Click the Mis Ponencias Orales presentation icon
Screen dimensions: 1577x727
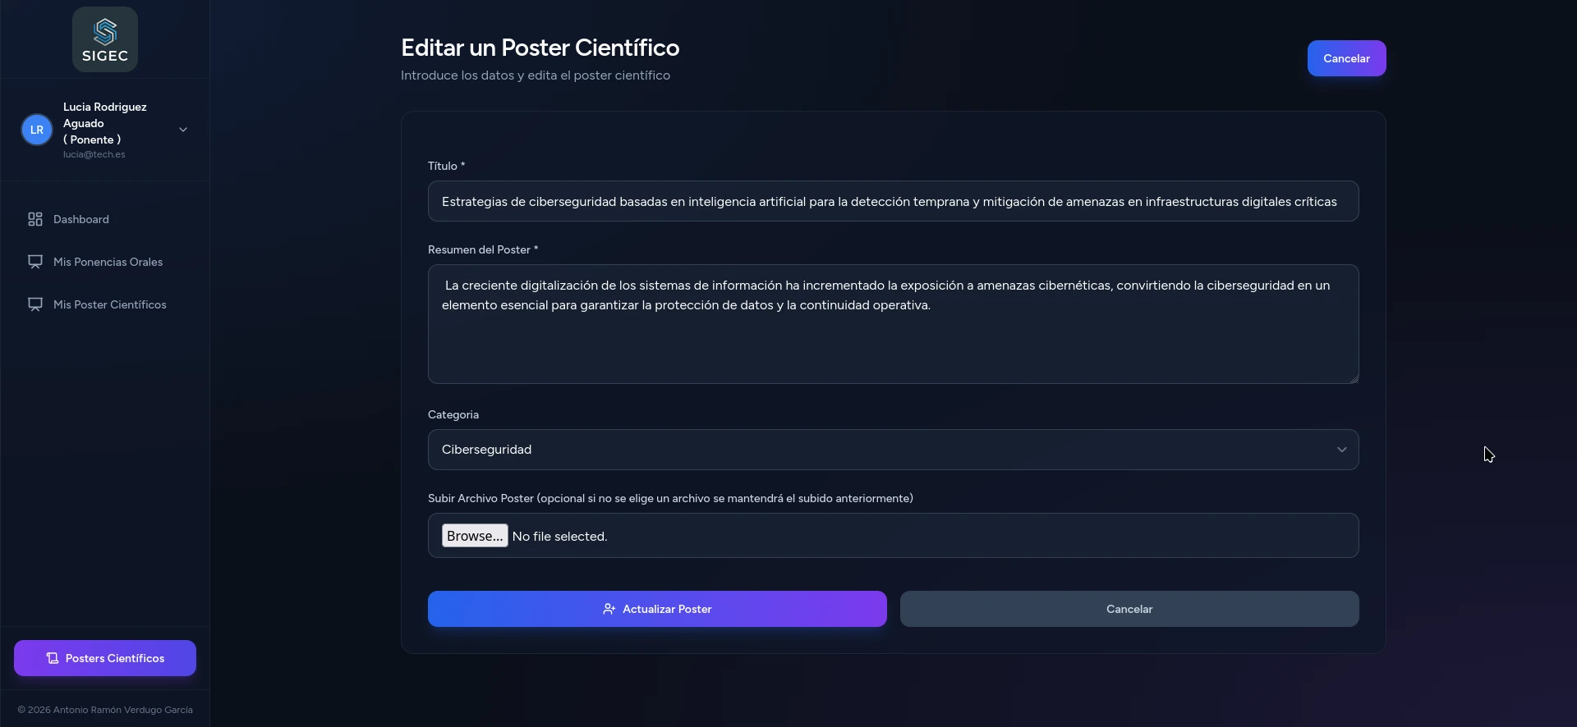coord(35,262)
